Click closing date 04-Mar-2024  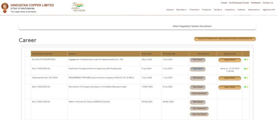(x=168, y=102)
